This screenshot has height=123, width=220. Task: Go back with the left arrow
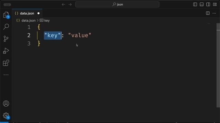63,4
